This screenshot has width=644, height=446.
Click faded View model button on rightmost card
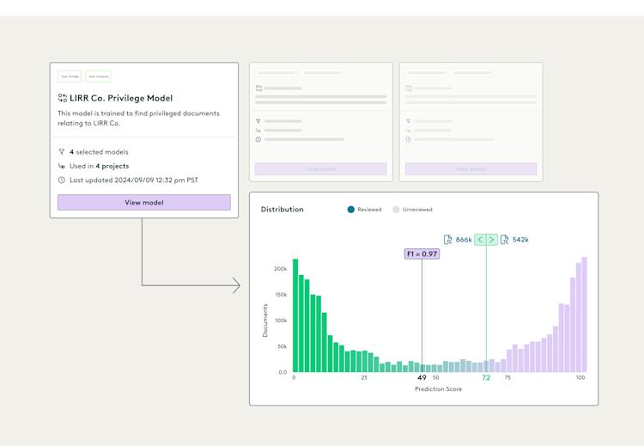(471, 169)
